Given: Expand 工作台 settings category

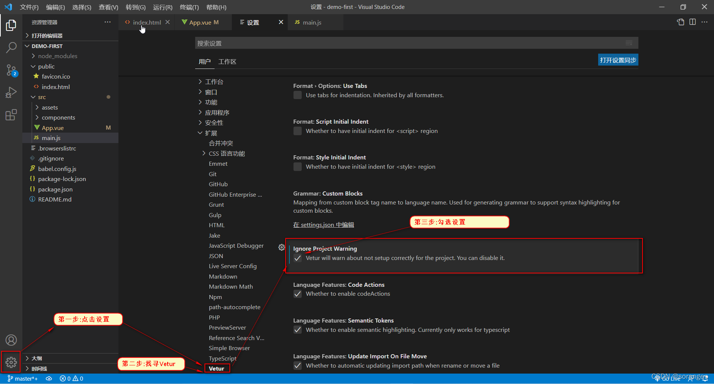Looking at the screenshot, I should [214, 82].
